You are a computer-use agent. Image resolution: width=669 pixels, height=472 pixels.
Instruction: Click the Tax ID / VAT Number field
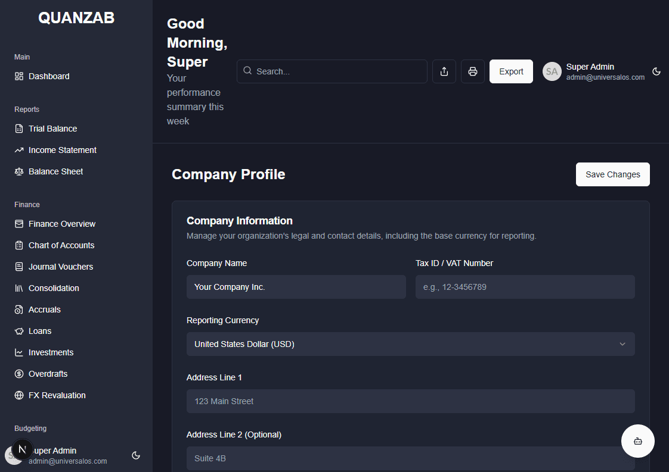click(x=525, y=287)
